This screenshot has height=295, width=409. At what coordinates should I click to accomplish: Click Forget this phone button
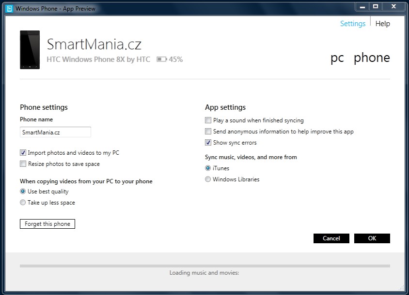[x=47, y=224]
